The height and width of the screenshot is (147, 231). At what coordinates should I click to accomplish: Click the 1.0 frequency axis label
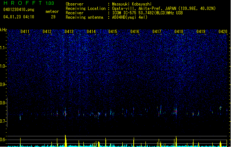(x=3, y=66)
